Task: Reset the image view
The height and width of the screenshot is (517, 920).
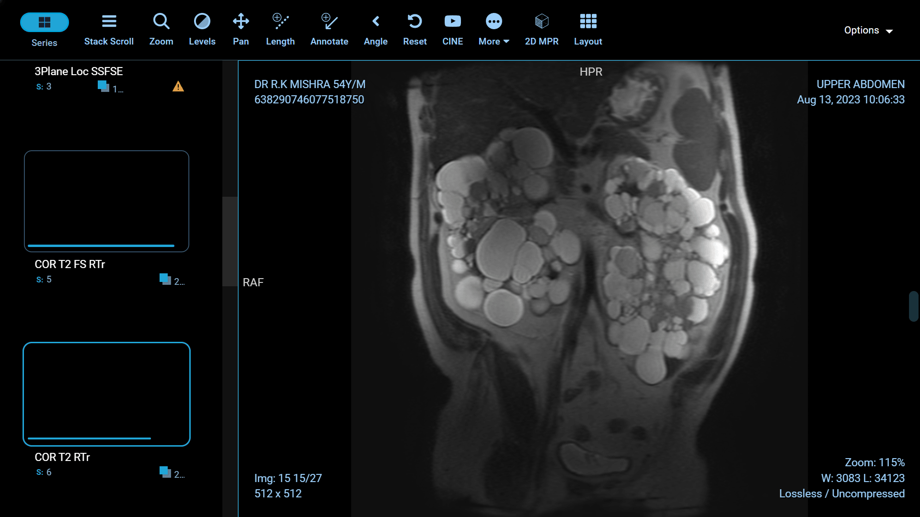Action: (x=414, y=29)
